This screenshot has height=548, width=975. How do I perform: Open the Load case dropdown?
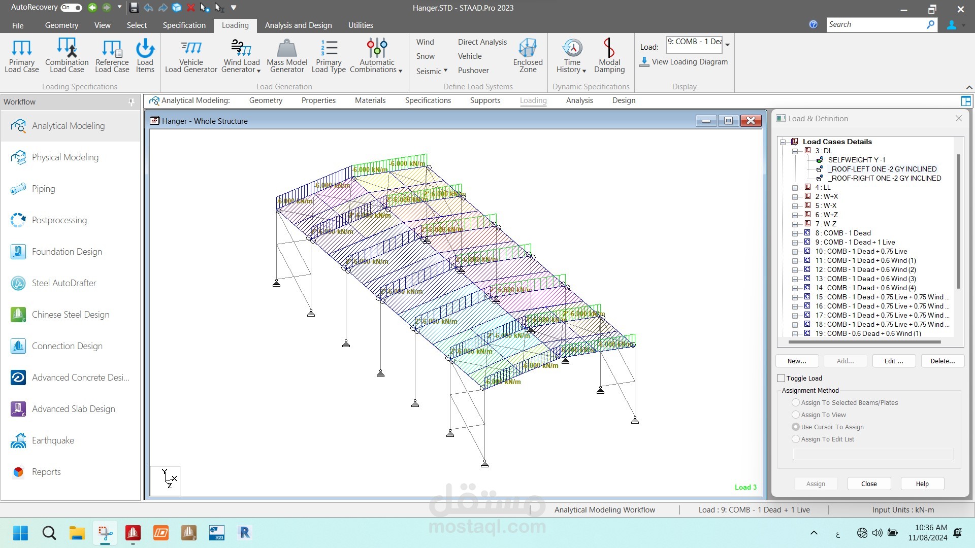click(728, 45)
